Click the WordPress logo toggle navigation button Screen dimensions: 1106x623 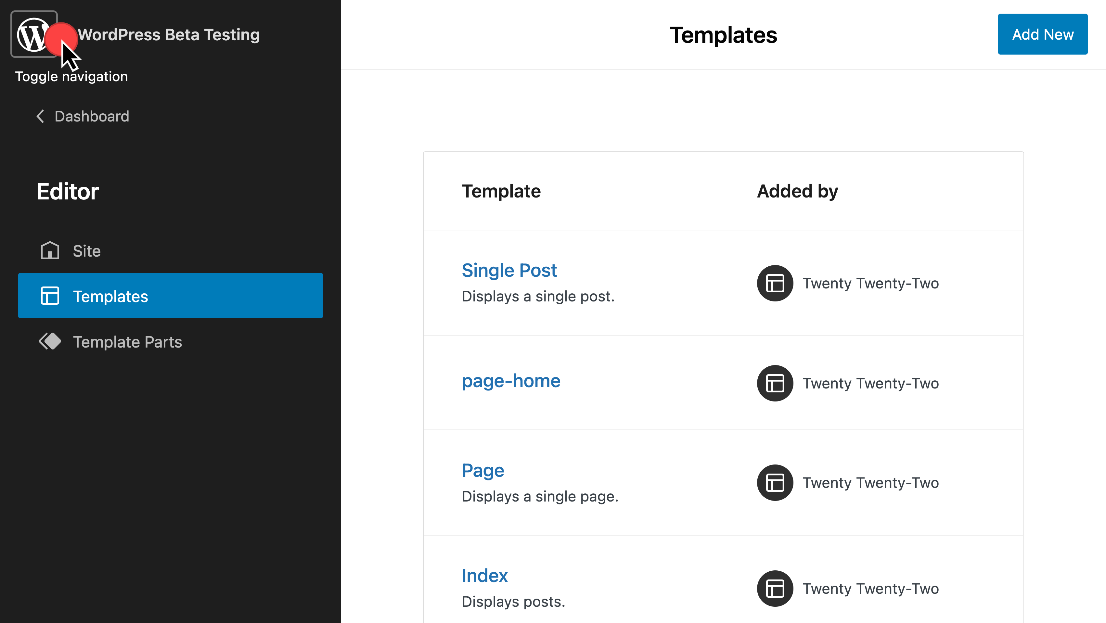(33, 34)
